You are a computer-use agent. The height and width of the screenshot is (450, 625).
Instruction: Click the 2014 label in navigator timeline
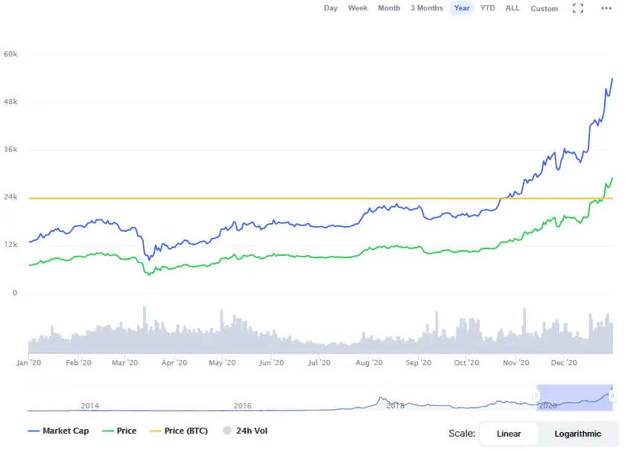click(x=89, y=406)
